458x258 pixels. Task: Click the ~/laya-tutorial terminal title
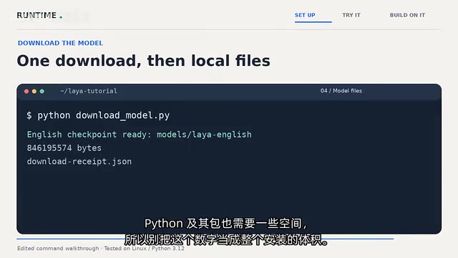pos(89,91)
